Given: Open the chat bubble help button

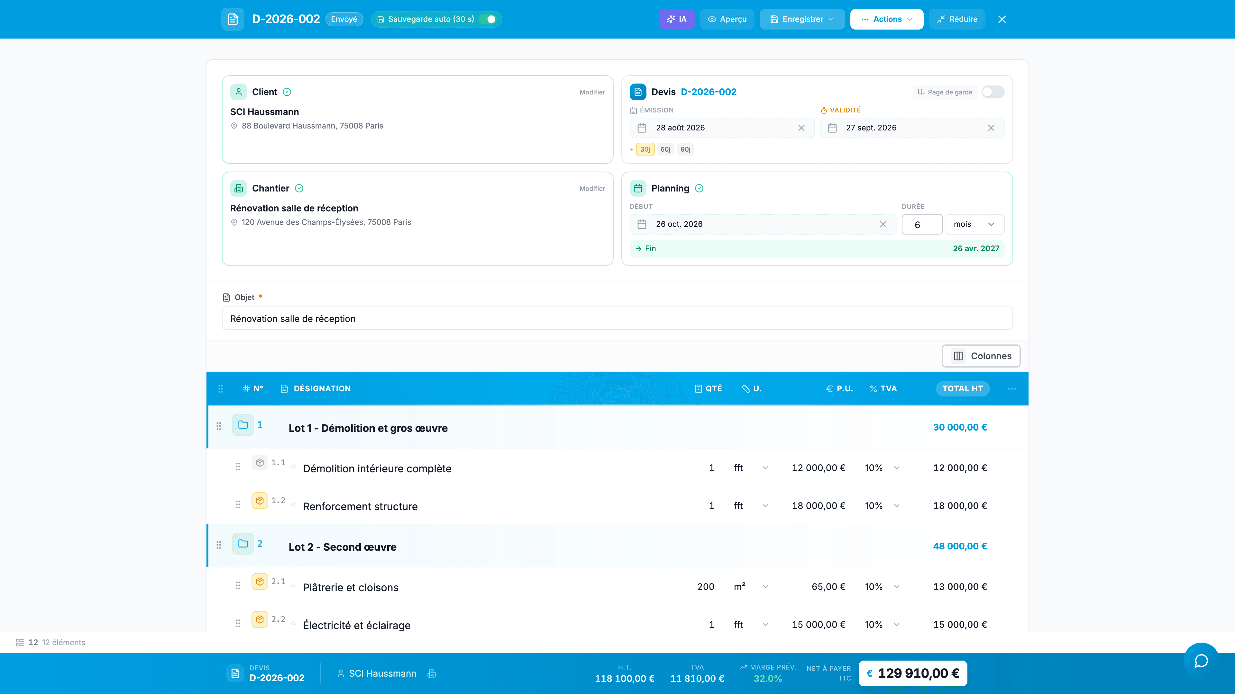Looking at the screenshot, I should click(x=1201, y=661).
